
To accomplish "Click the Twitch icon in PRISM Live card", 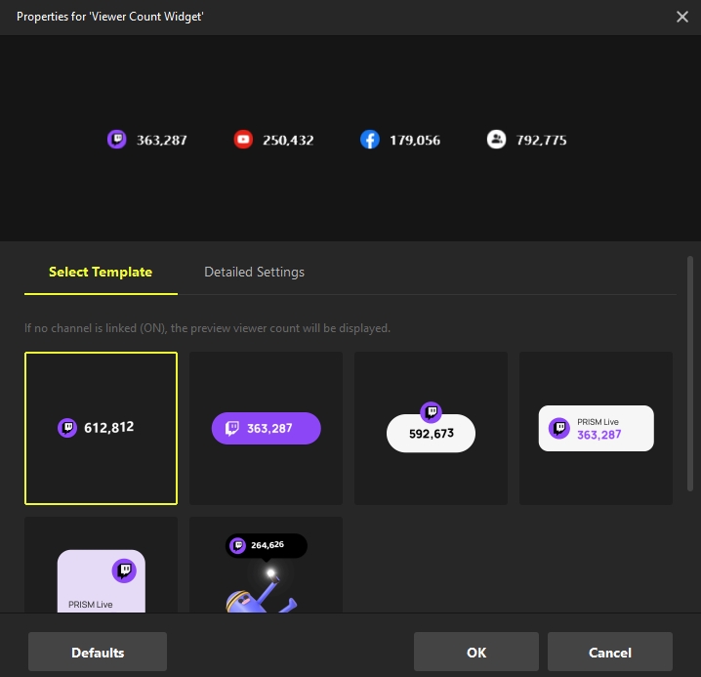I will coord(559,428).
